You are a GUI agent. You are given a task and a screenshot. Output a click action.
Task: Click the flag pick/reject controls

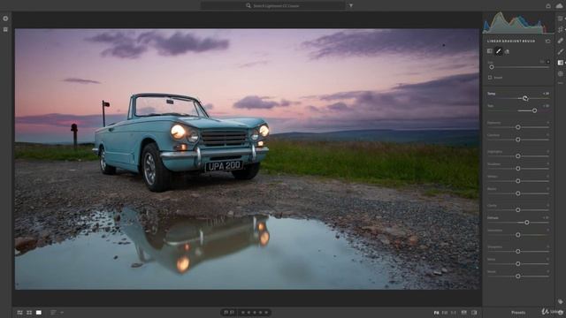(229, 313)
